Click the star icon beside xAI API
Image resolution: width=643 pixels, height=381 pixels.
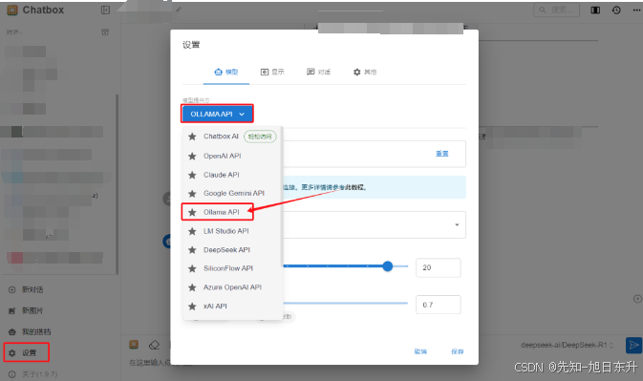click(x=192, y=306)
